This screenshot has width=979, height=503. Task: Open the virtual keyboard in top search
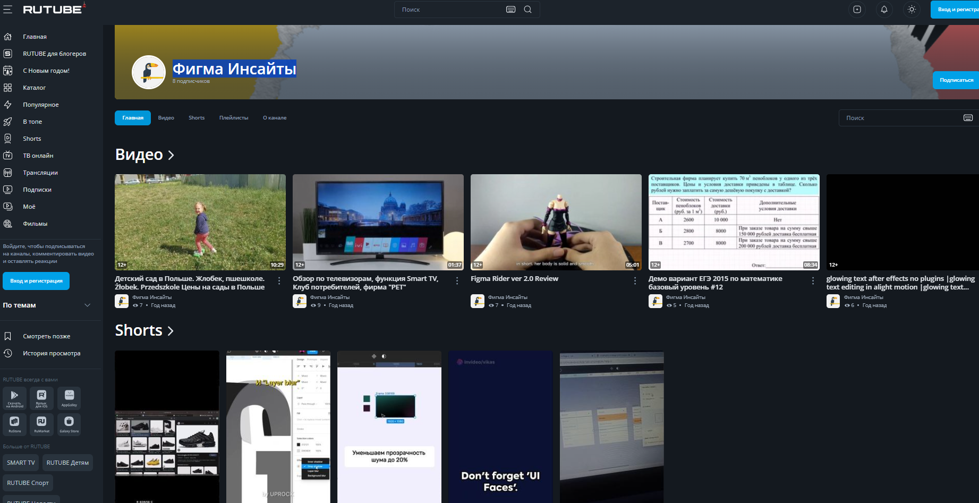point(511,10)
